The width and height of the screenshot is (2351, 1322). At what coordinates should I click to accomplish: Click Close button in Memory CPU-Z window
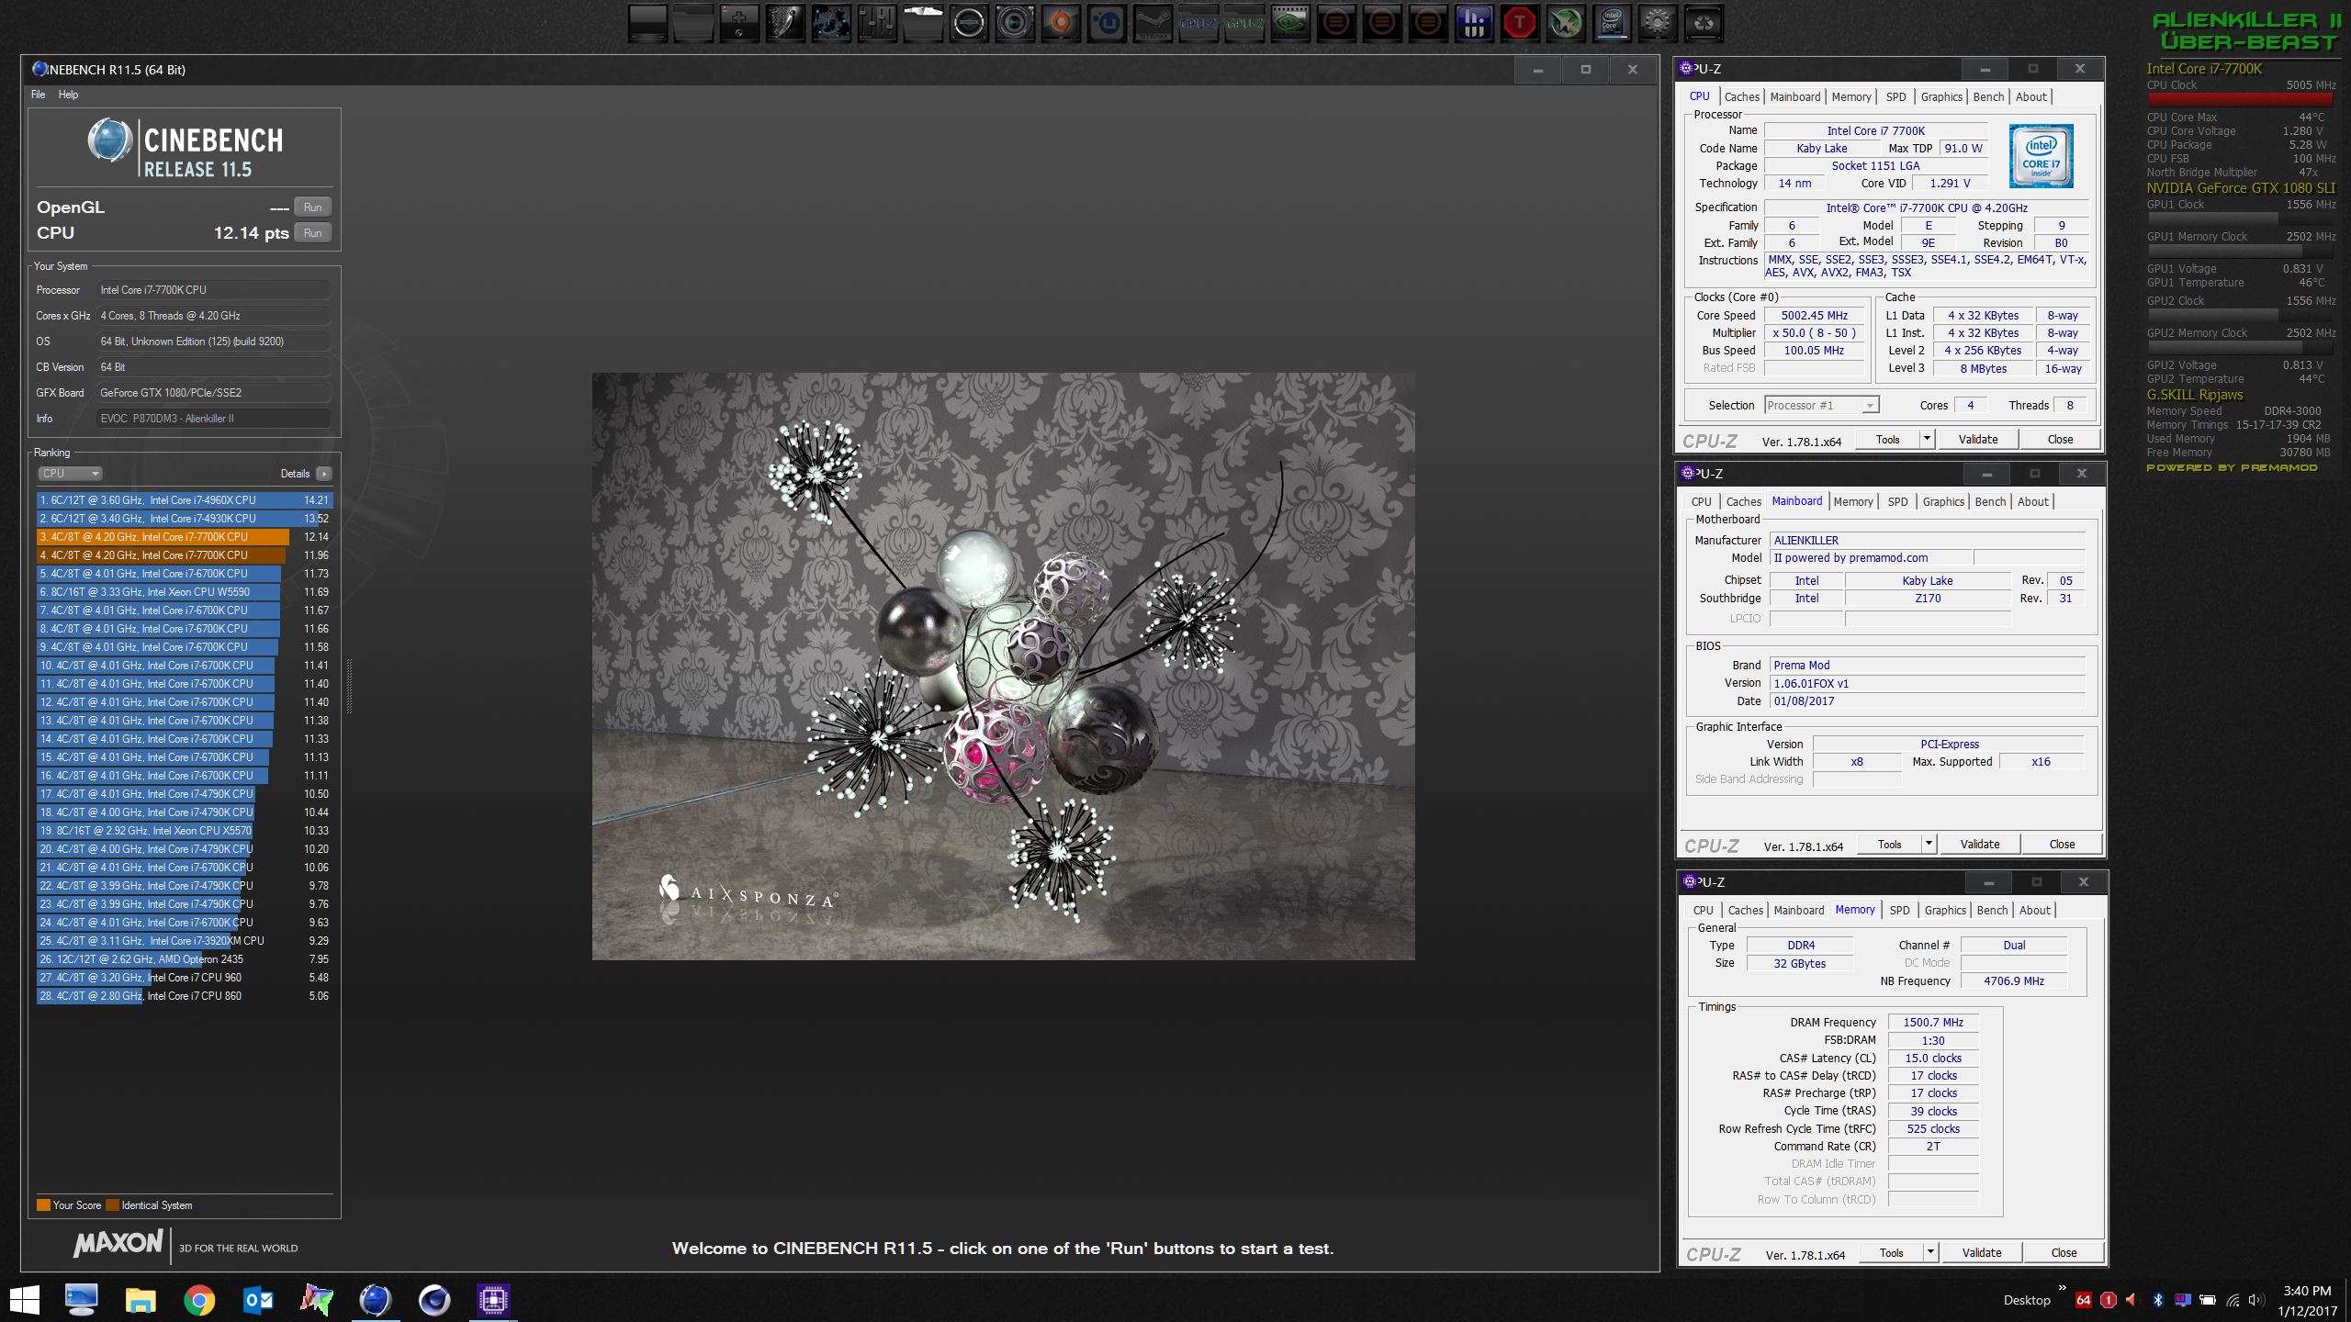pos(2064,1252)
